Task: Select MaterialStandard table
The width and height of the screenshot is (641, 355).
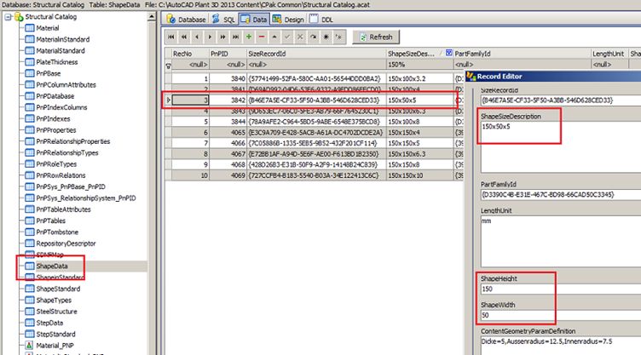Action: (61, 51)
